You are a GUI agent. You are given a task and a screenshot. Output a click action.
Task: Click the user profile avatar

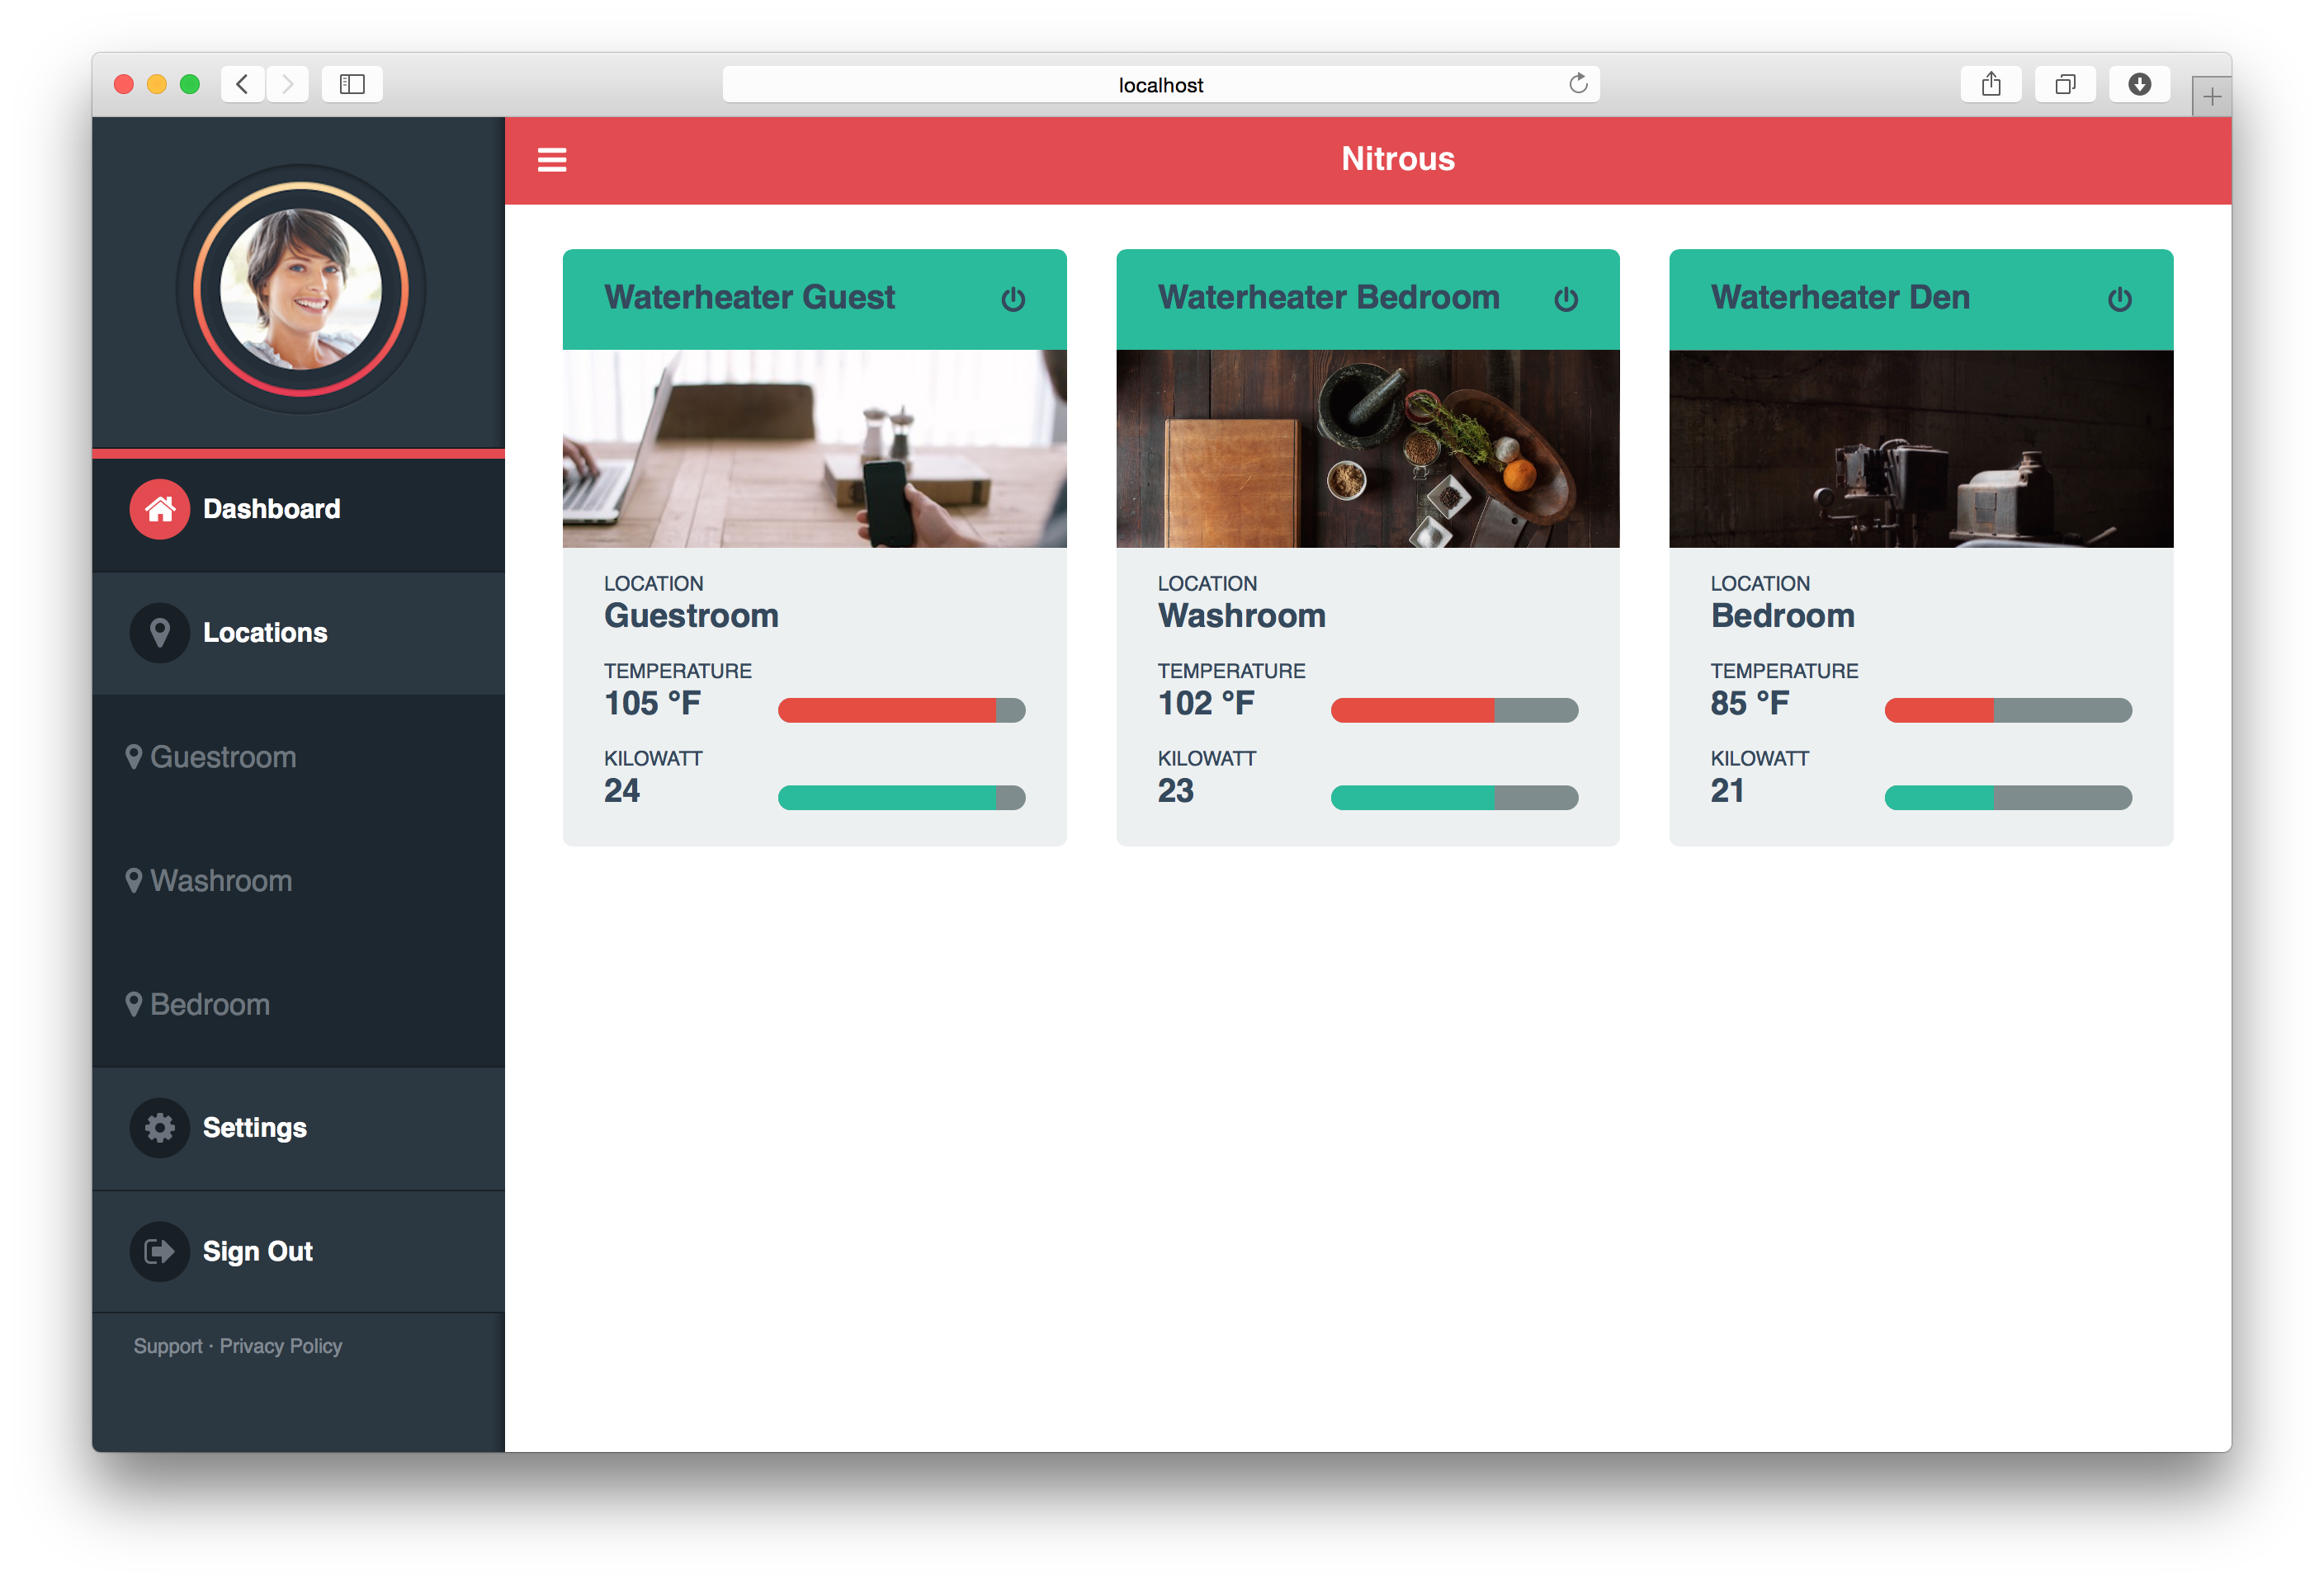point(300,290)
